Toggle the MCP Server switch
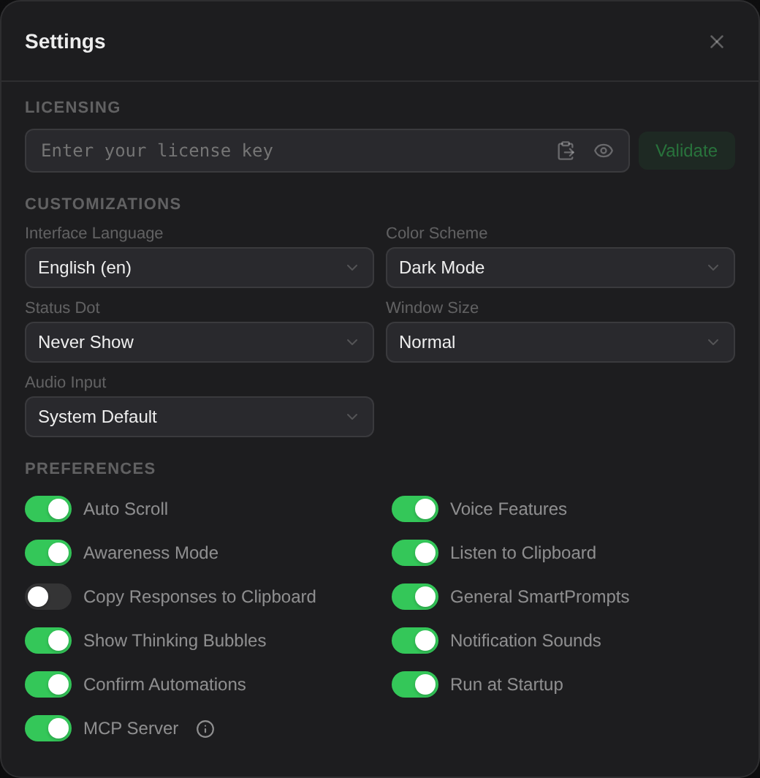Image resolution: width=760 pixels, height=778 pixels. (x=48, y=728)
